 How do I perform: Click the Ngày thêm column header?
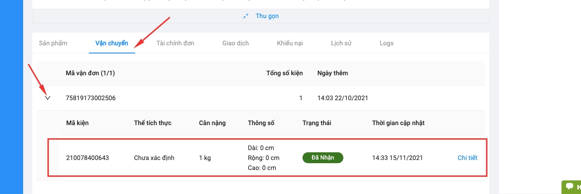332,73
